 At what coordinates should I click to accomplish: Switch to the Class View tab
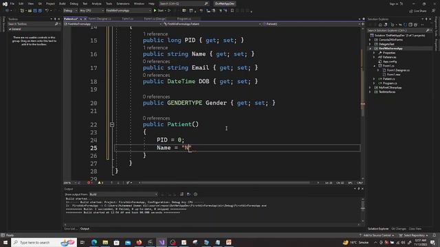[x=415, y=228]
